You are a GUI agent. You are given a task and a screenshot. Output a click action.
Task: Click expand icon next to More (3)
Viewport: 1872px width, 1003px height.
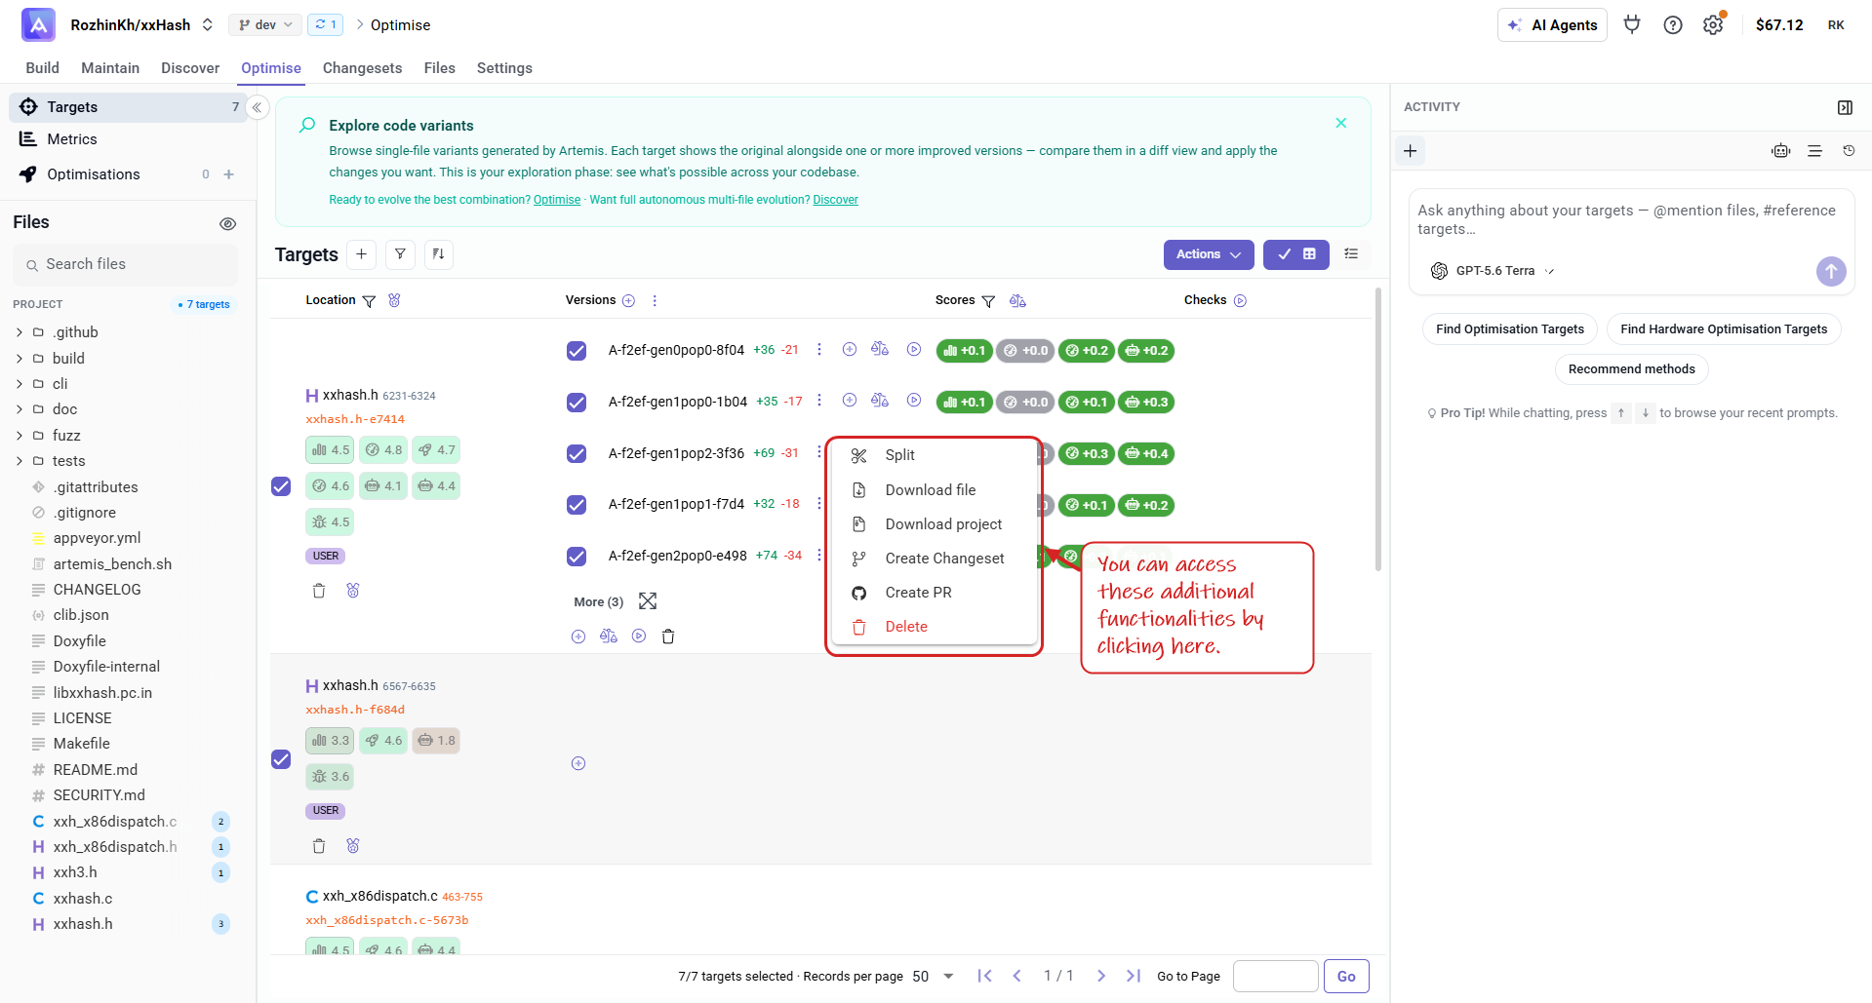click(648, 601)
